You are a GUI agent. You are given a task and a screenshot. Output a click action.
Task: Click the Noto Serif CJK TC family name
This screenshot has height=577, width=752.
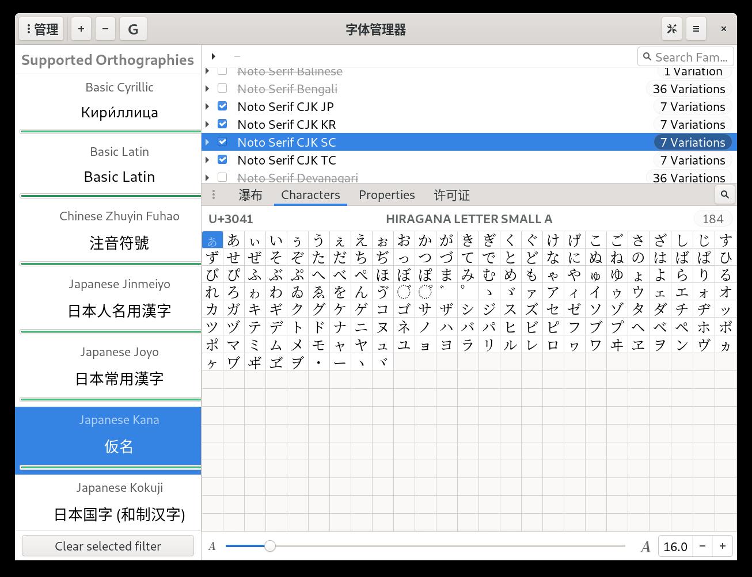[287, 160]
